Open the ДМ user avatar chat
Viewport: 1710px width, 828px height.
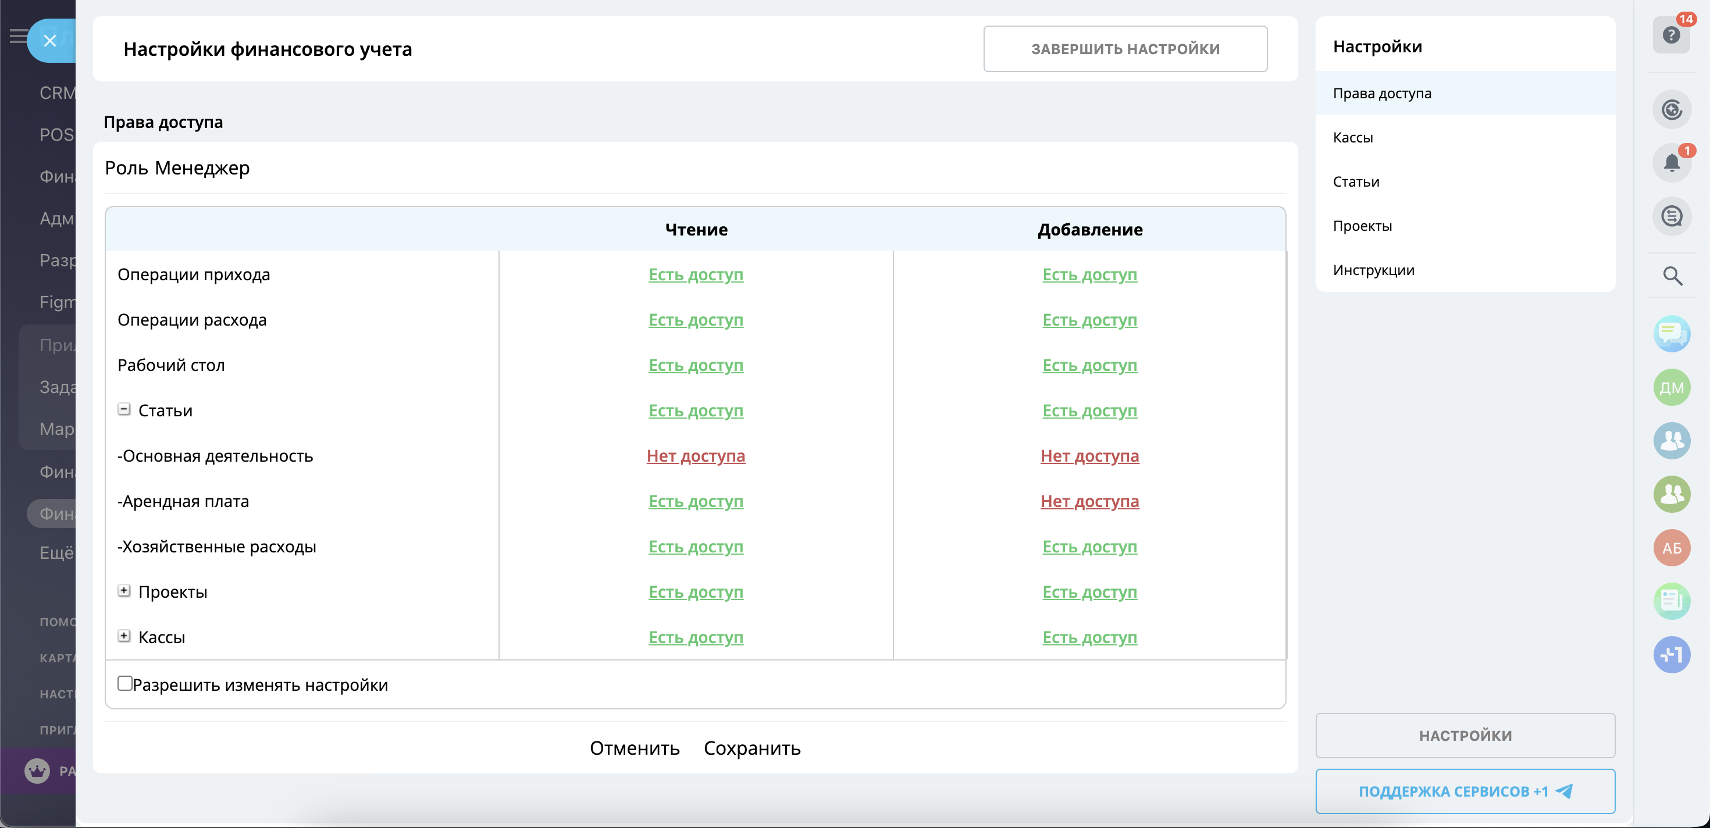tap(1671, 387)
